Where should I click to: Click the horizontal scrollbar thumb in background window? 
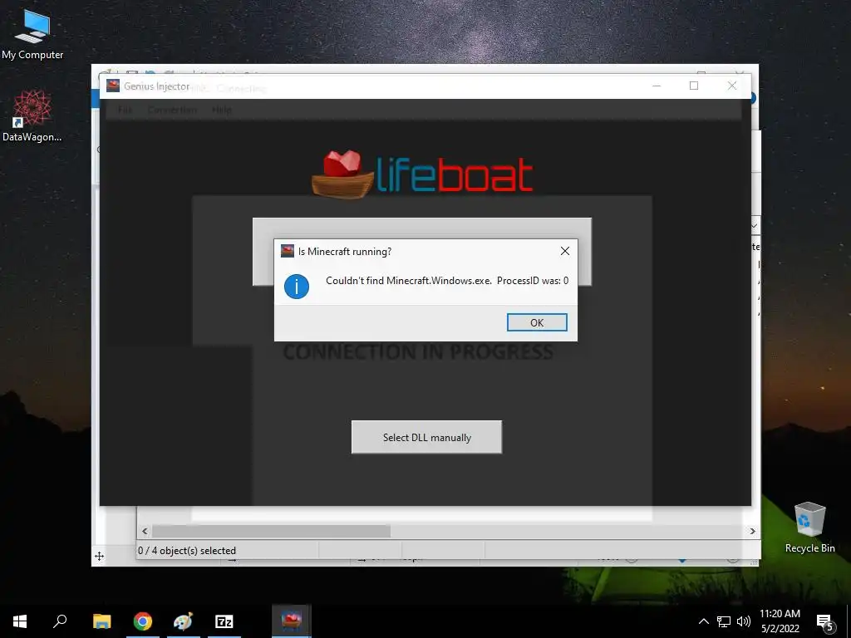pos(271,531)
